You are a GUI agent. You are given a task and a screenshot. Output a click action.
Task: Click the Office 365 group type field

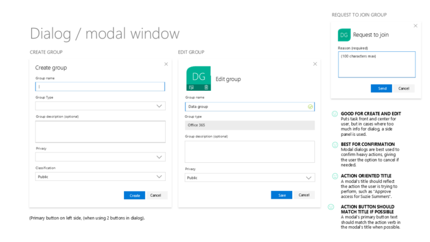(249, 125)
